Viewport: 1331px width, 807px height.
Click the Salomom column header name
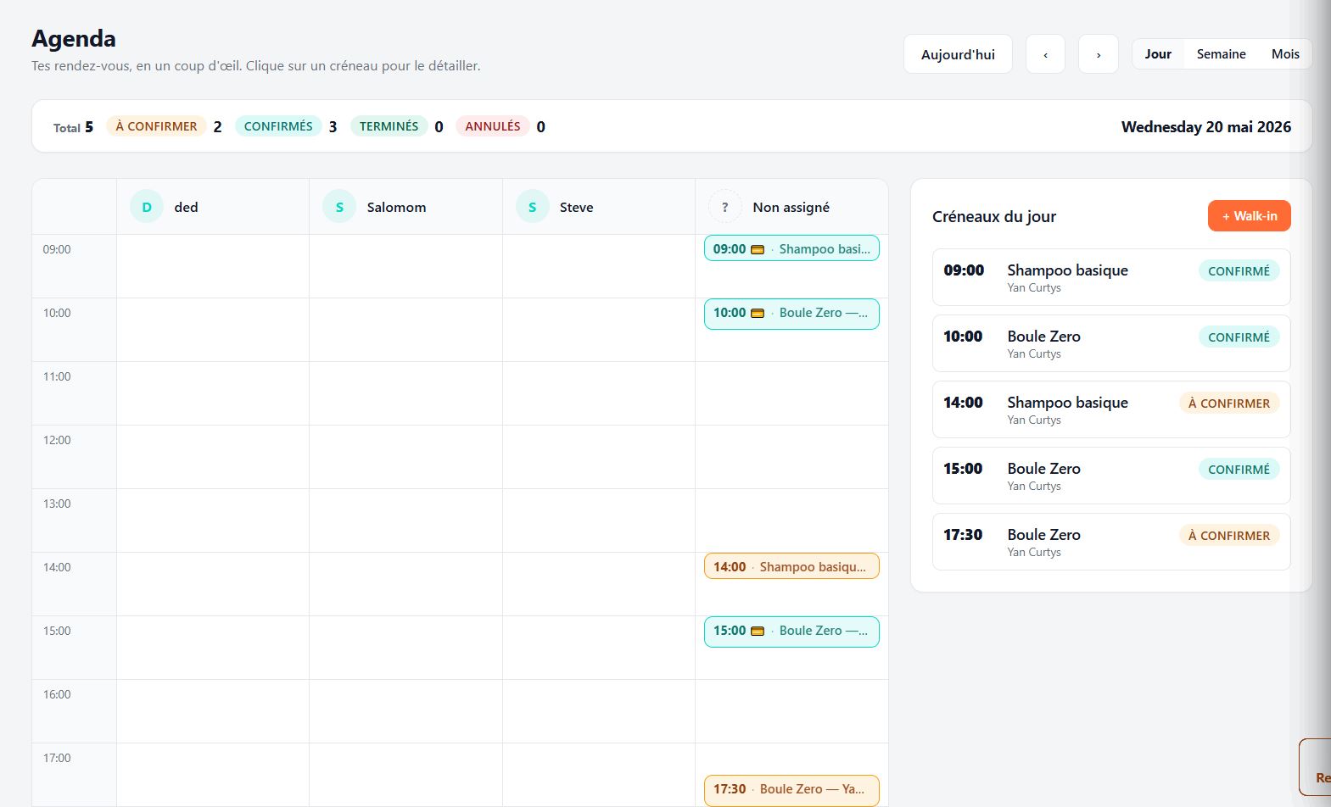pyautogui.click(x=396, y=207)
